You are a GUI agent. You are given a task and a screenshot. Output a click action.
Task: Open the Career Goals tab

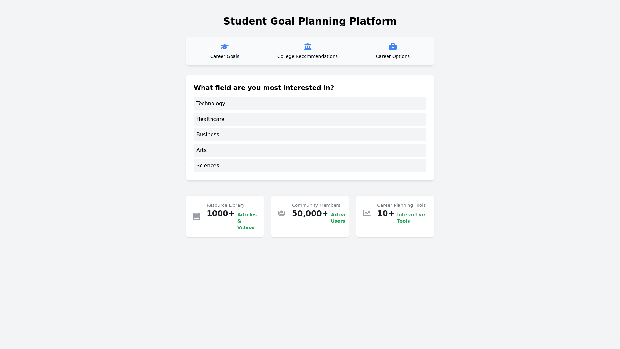click(x=225, y=56)
